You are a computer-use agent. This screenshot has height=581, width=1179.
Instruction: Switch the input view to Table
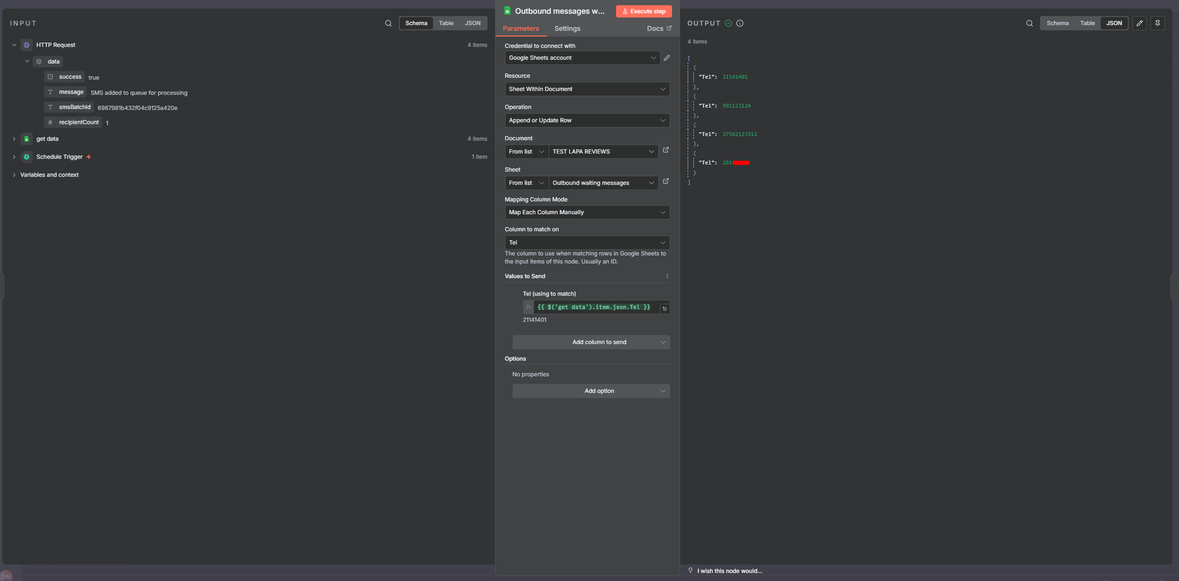pyautogui.click(x=445, y=23)
